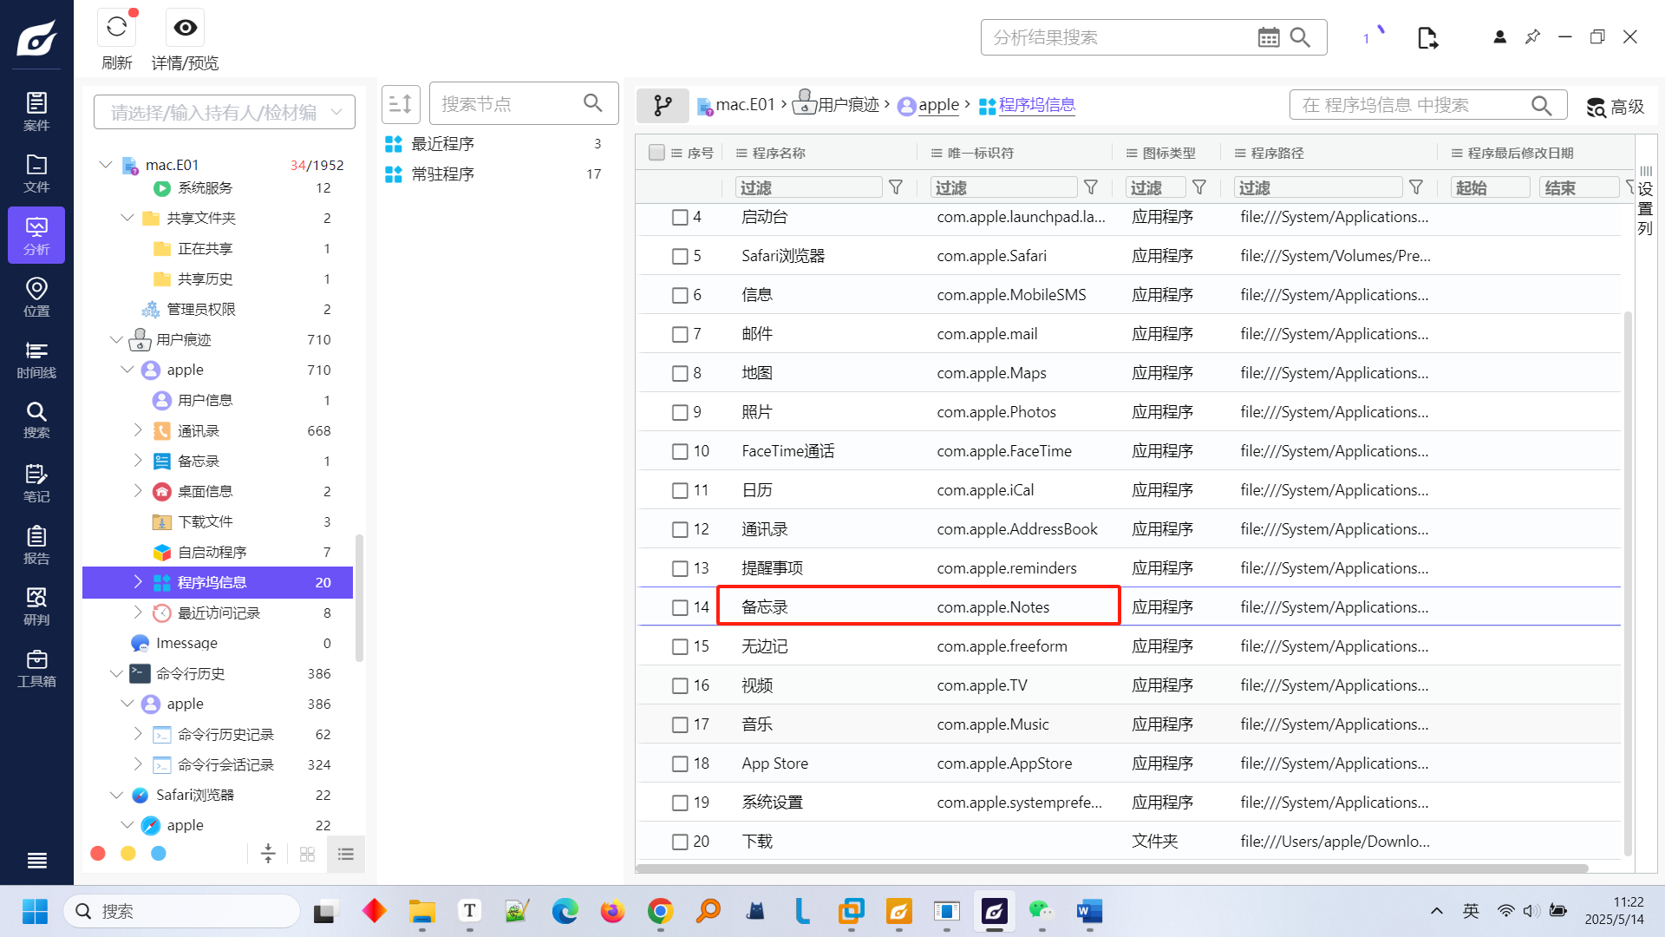Screen dimensions: 1665x937
Task: Open the 报告 sidebar section
Action: coord(36,545)
